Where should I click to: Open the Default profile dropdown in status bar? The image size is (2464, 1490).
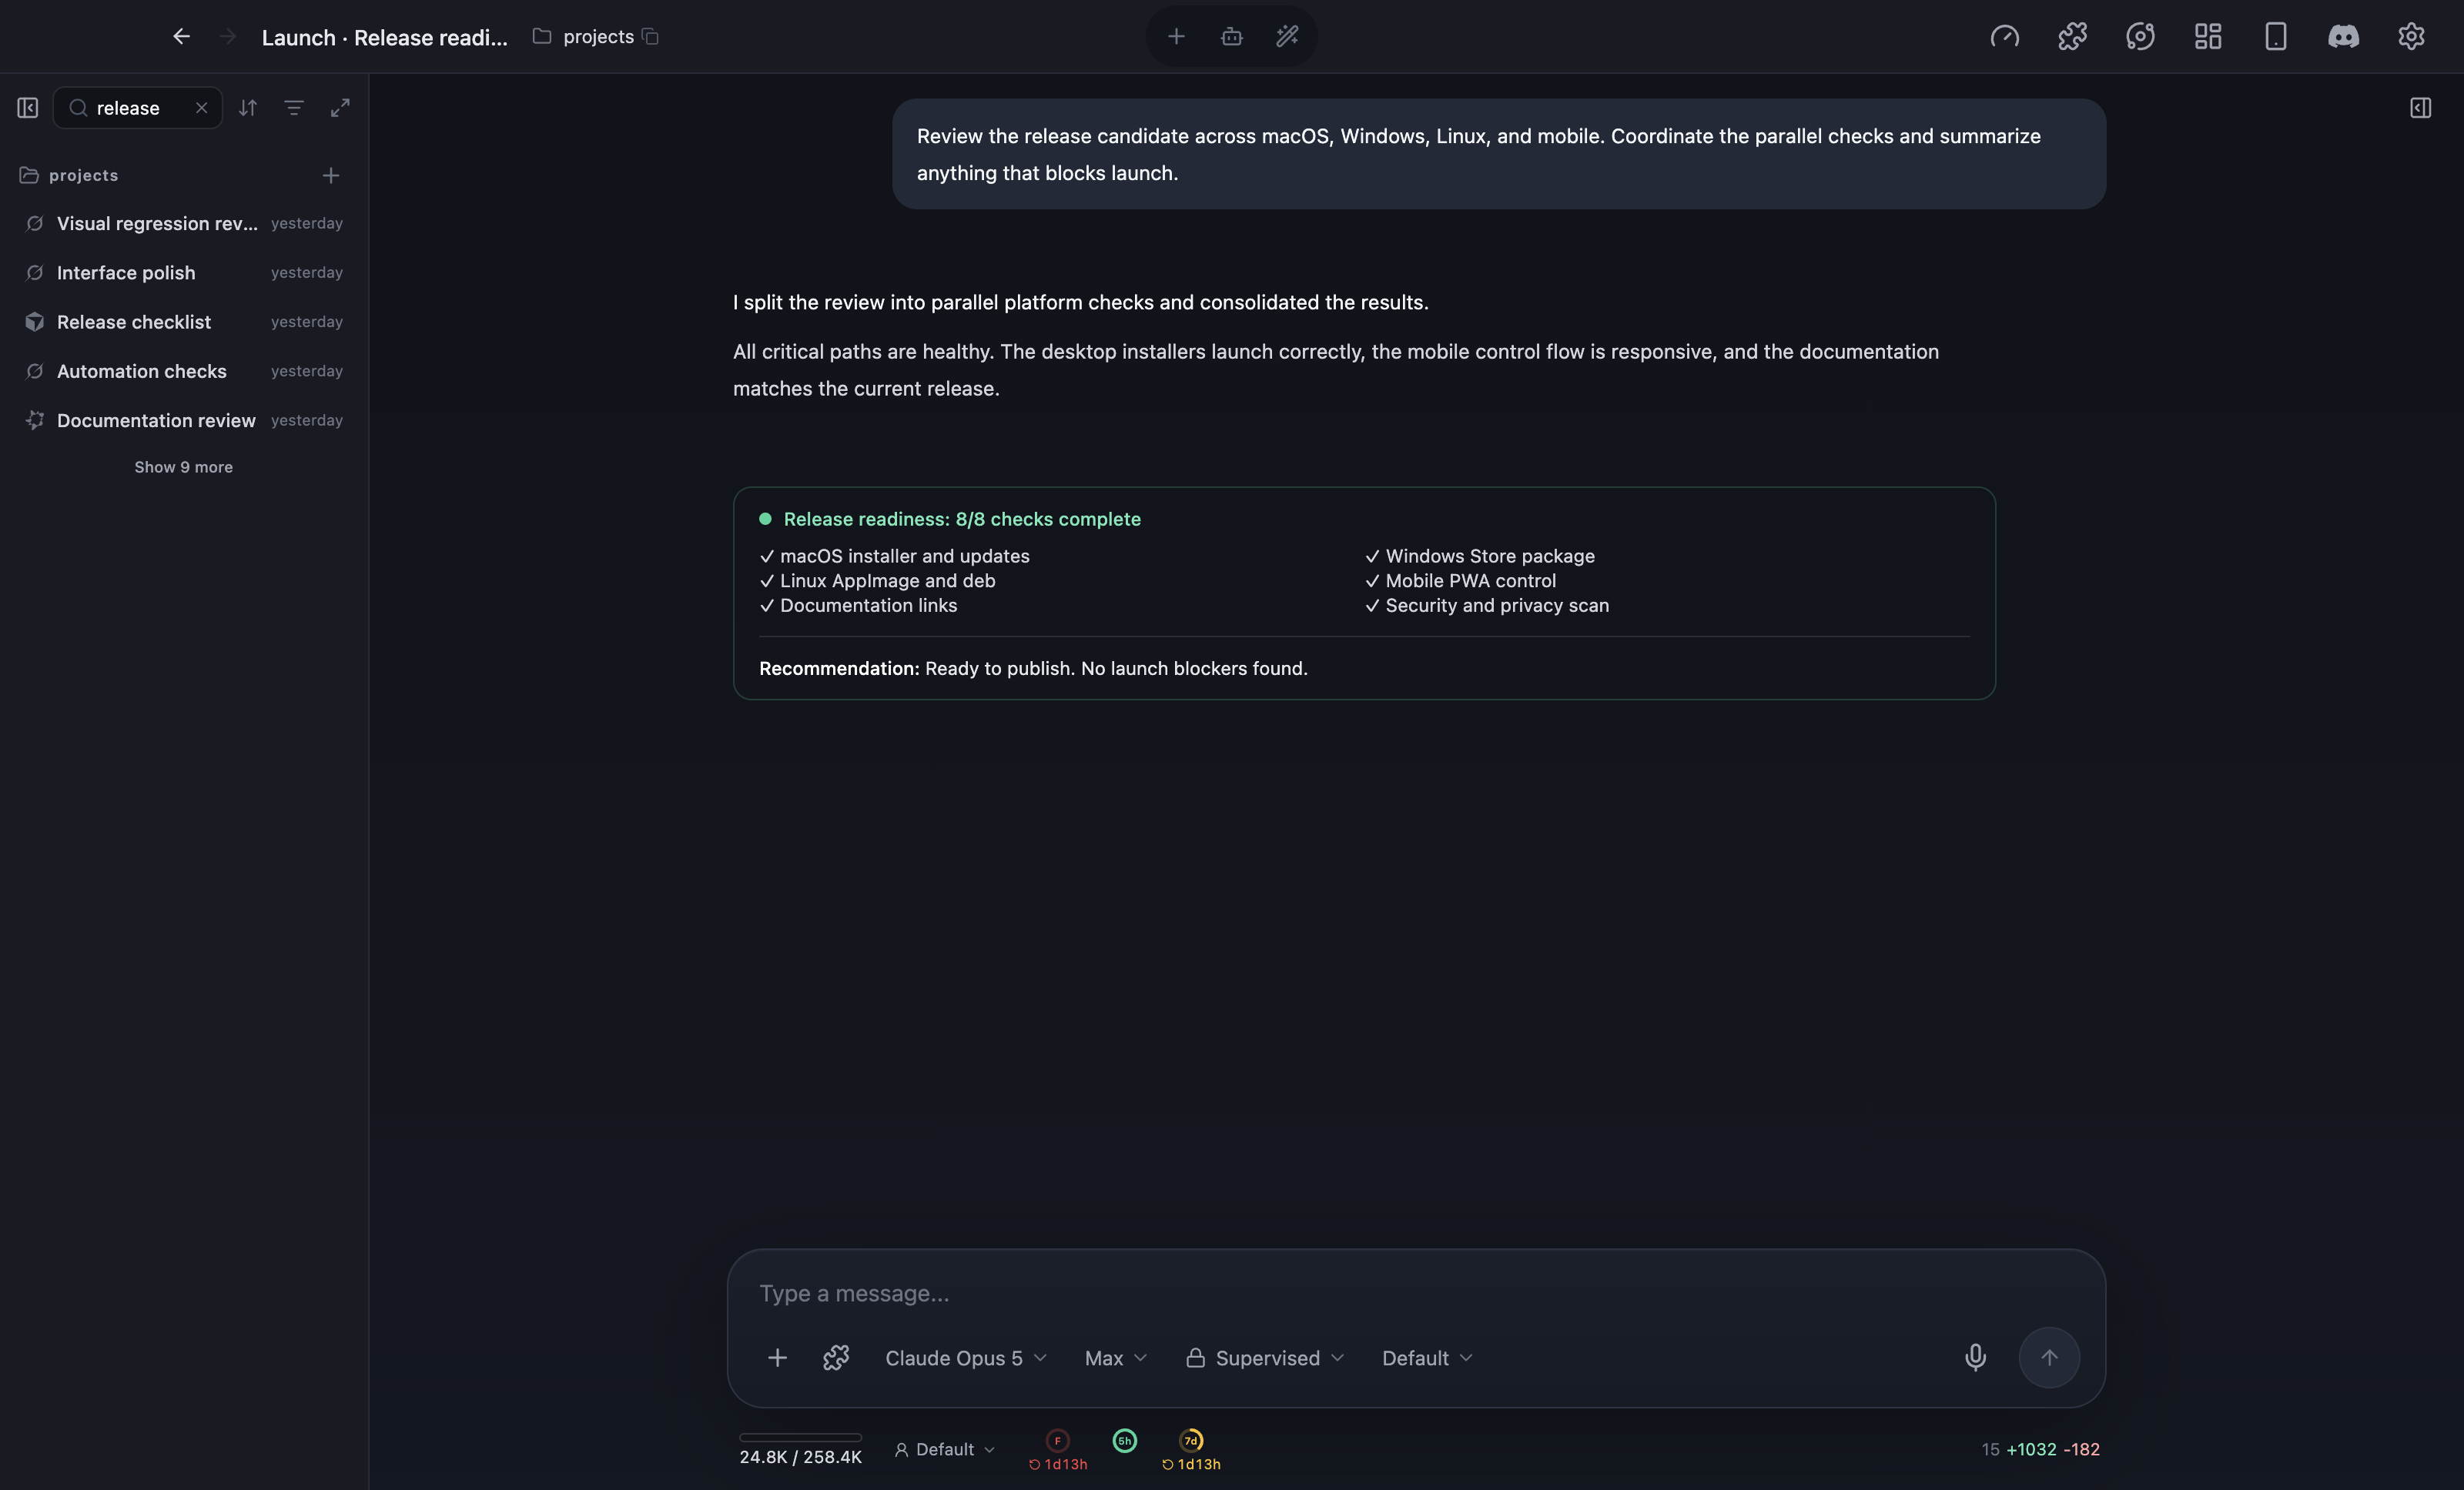point(944,1449)
